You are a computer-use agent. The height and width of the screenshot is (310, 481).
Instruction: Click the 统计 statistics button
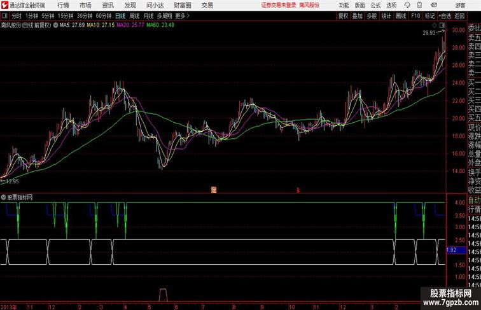coord(386,16)
